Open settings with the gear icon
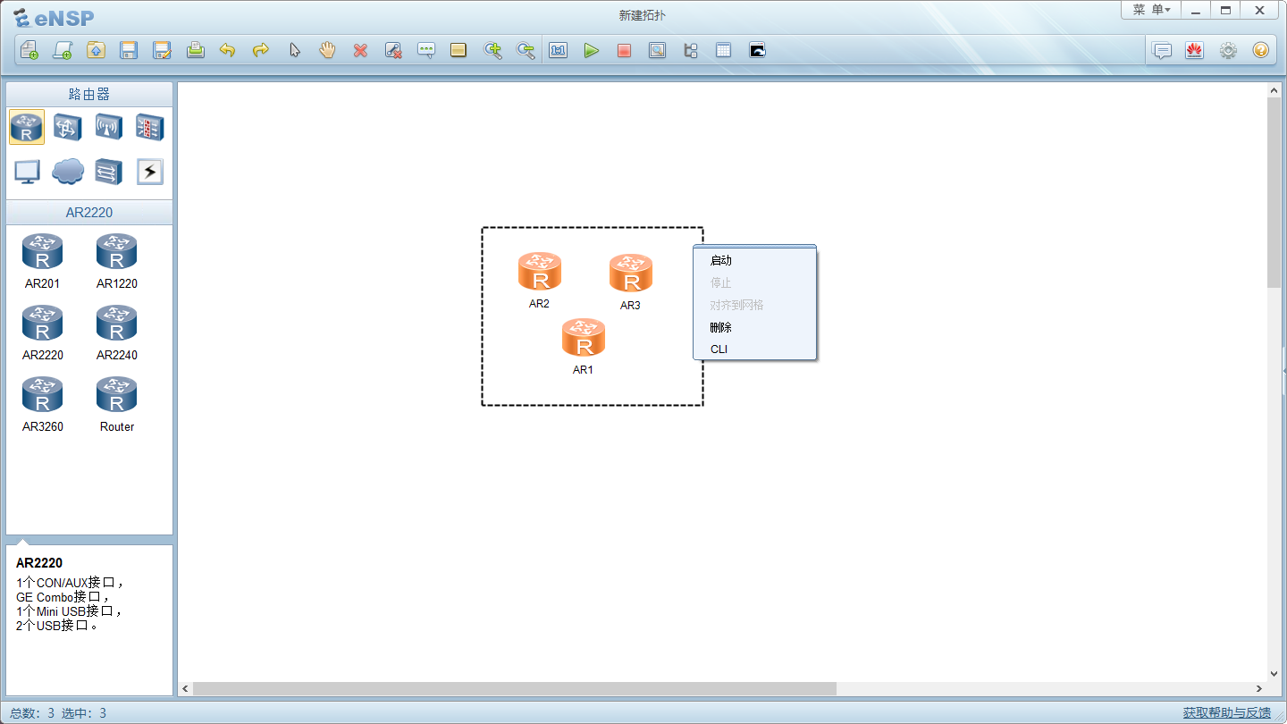 (1228, 50)
